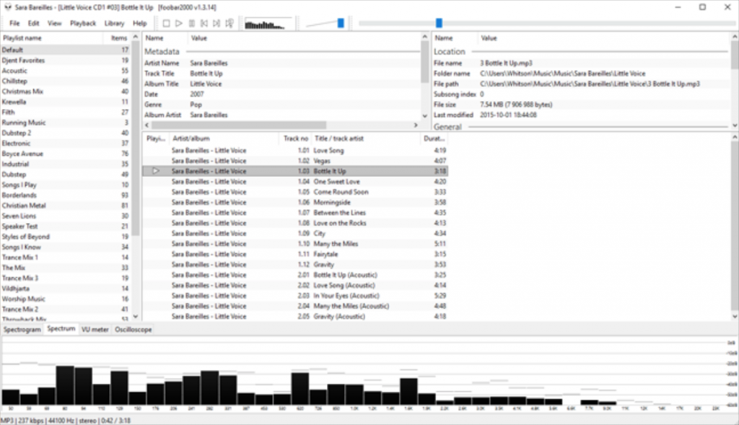Viewport: 739px width, 425px height.
Task: Open the Playback menu
Action: [x=83, y=23]
